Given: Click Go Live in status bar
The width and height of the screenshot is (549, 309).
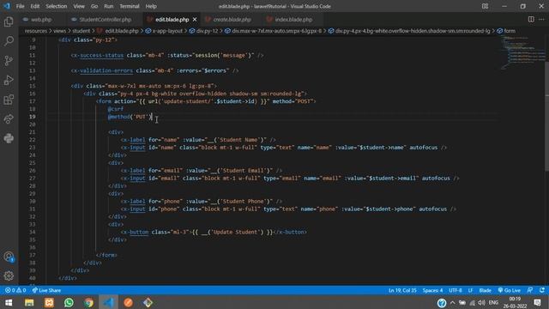Looking at the screenshot, I should pos(510,290).
